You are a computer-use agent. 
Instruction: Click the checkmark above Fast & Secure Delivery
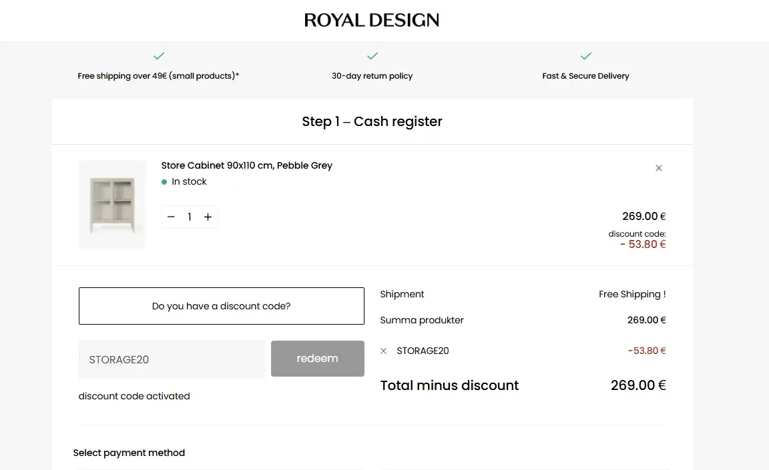pos(586,56)
